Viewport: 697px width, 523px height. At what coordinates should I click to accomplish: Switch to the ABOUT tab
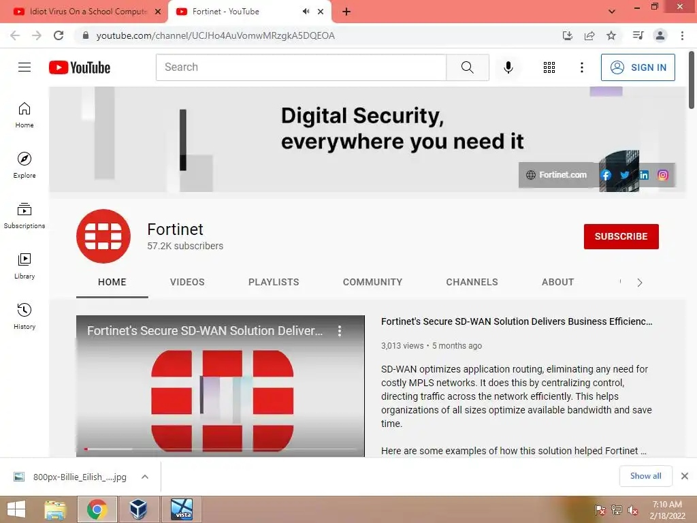(x=558, y=282)
